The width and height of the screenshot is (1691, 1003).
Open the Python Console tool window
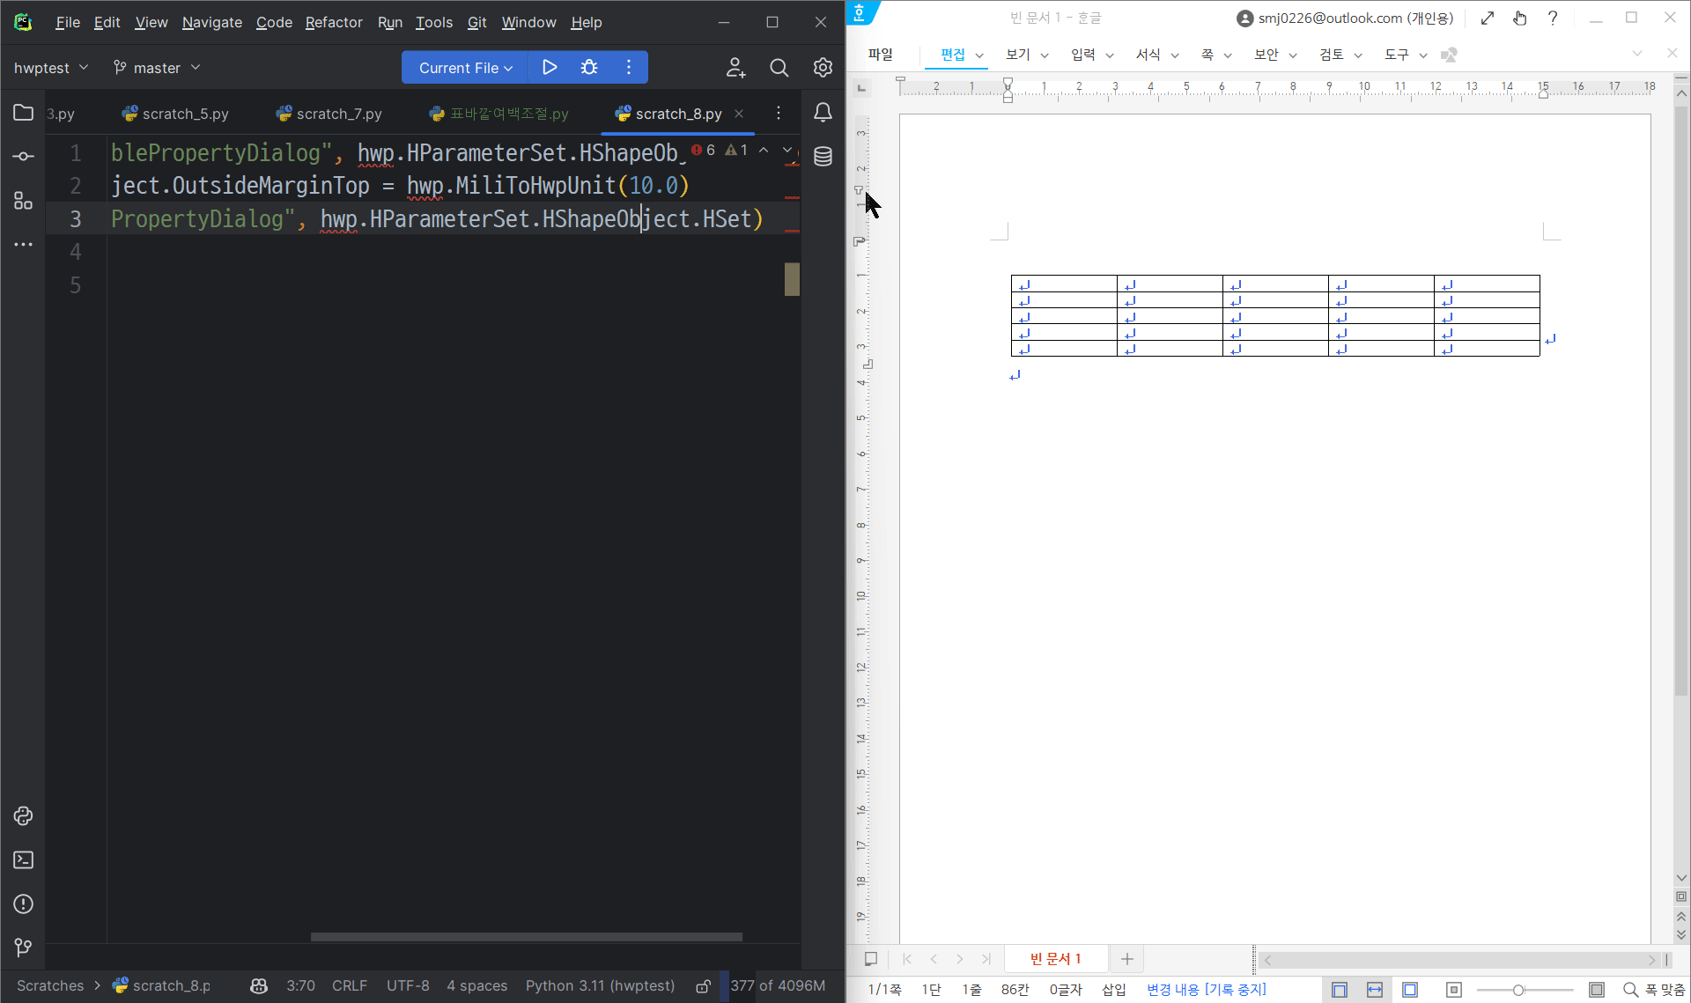click(x=24, y=816)
